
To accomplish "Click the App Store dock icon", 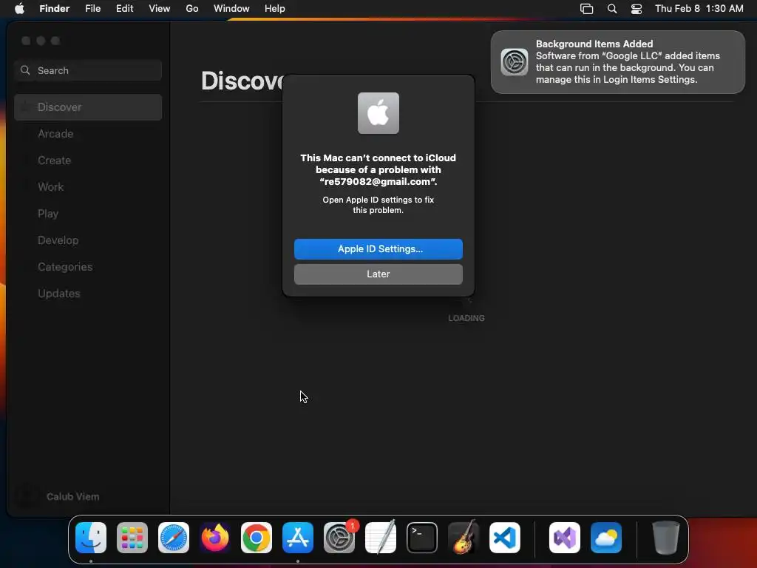I will tap(298, 538).
